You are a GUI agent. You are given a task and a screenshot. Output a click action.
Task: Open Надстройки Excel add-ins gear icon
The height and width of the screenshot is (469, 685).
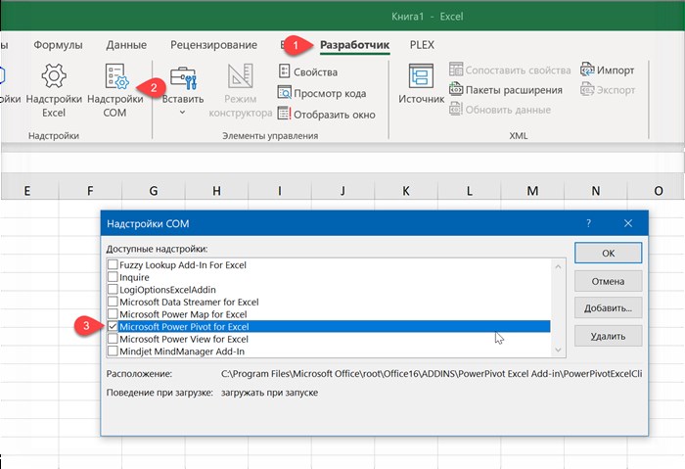pyautogui.click(x=54, y=75)
